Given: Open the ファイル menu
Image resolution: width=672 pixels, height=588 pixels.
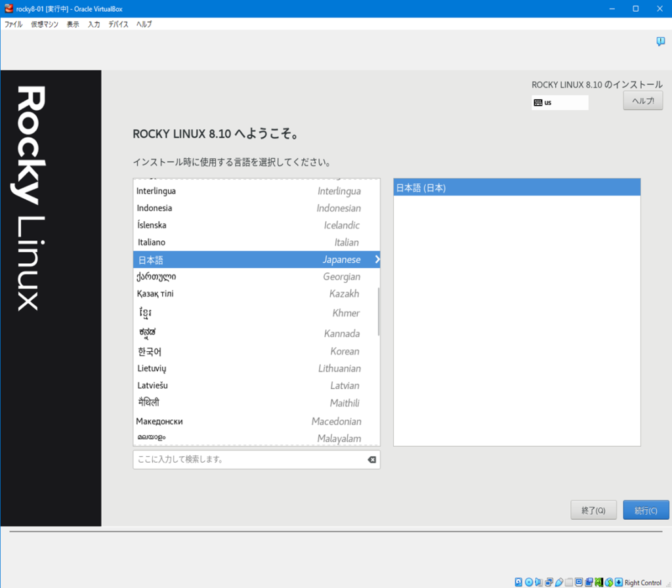Looking at the screenshot, I should coord(13,24).
